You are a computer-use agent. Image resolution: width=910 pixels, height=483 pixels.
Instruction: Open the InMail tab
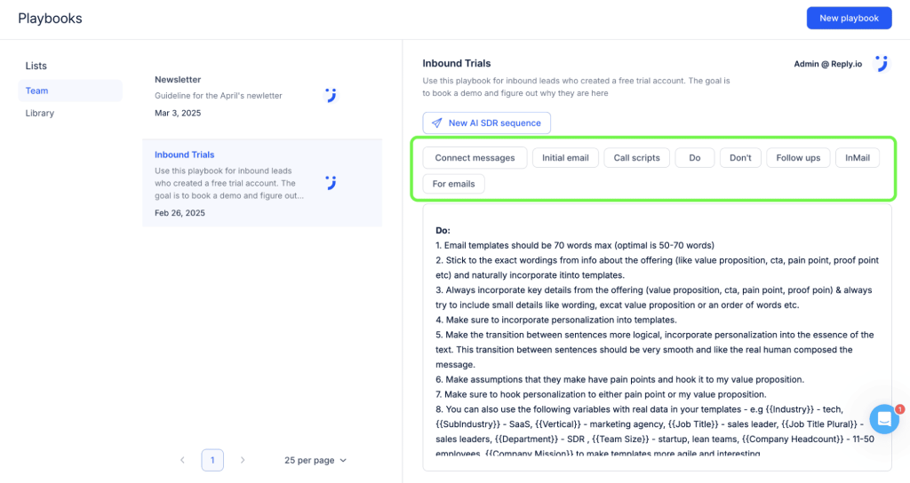coord(858,158)
